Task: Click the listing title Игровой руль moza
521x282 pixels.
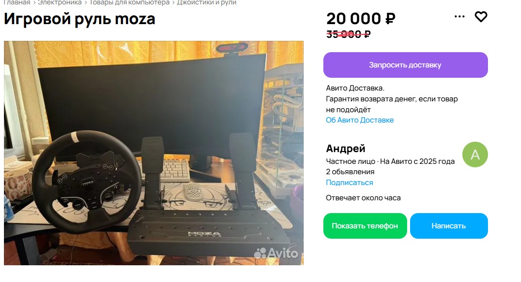Action: [79, 19]
